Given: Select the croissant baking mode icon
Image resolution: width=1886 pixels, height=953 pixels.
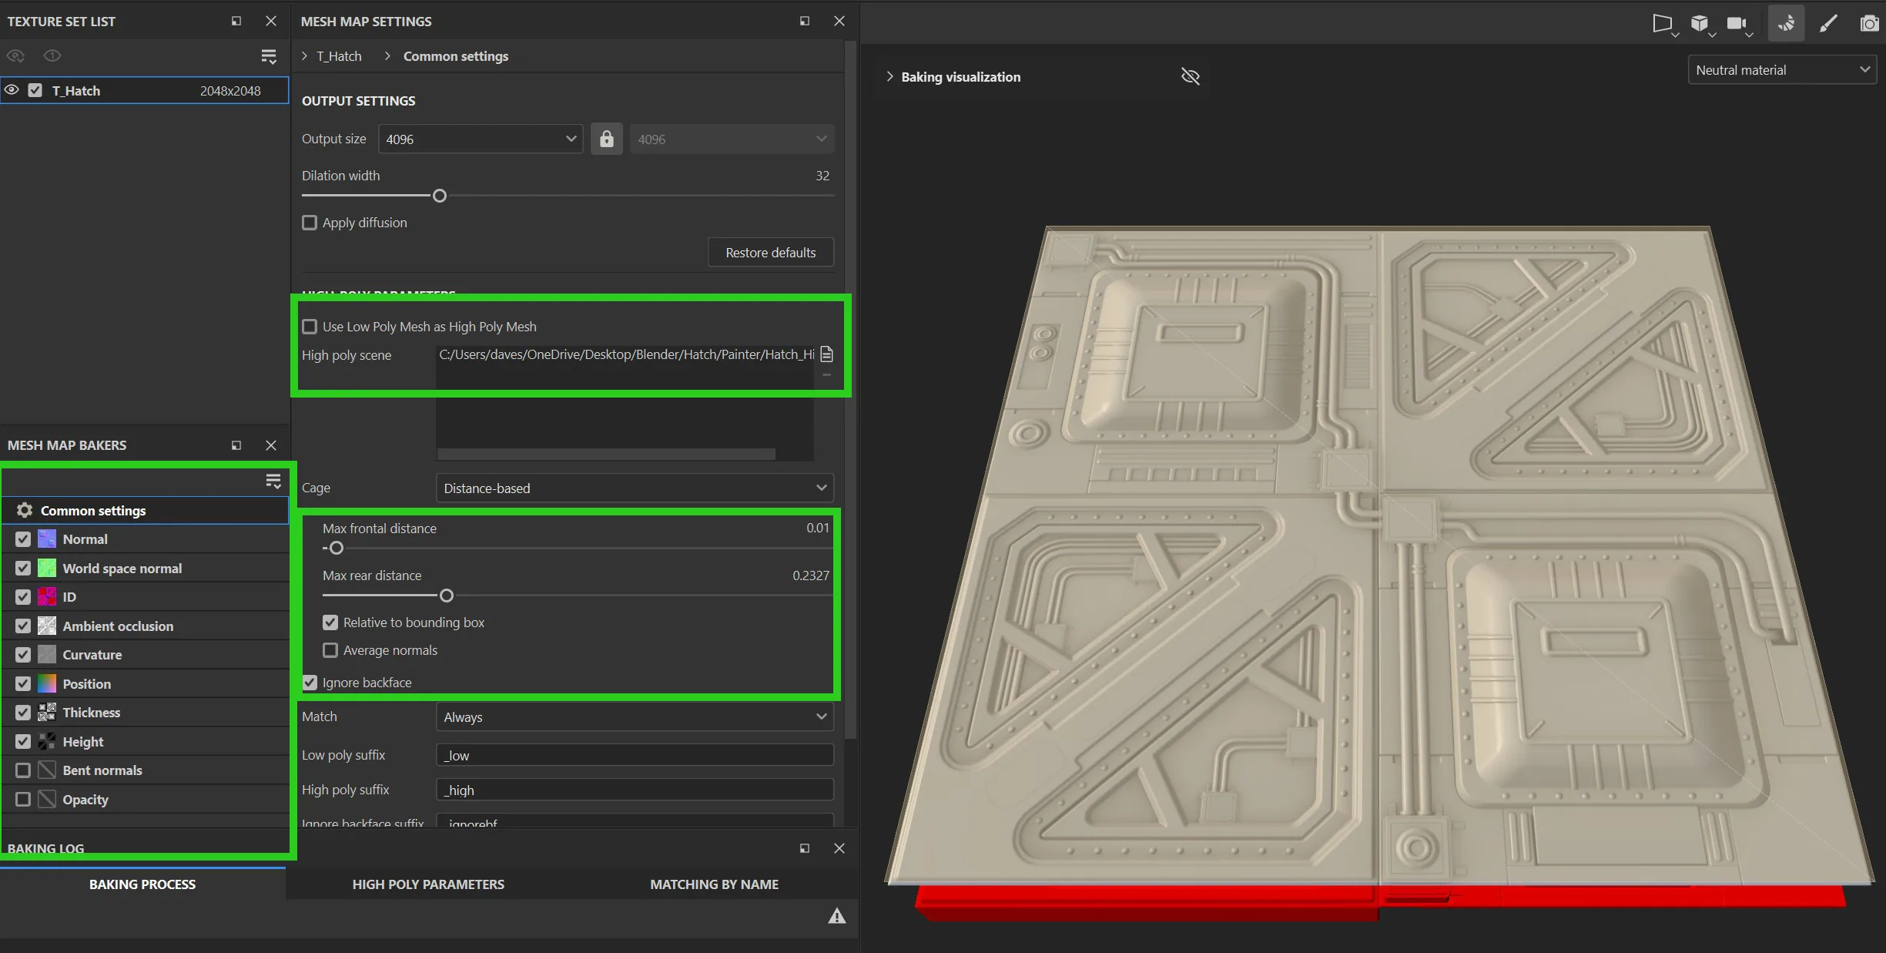Looking at the screenshot, I should tap(1787, 23).
